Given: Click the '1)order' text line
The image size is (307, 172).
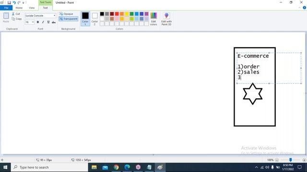Looking at the screenshot, I should click(248, 66).
